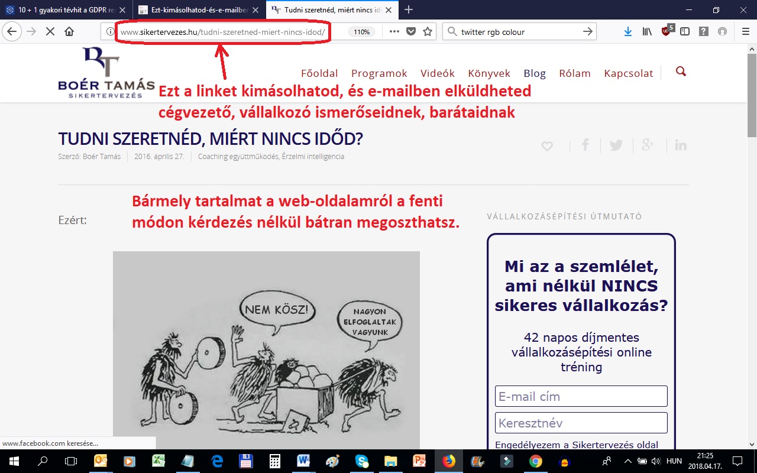Share the article on Google Plus

[x=648, y=145]
